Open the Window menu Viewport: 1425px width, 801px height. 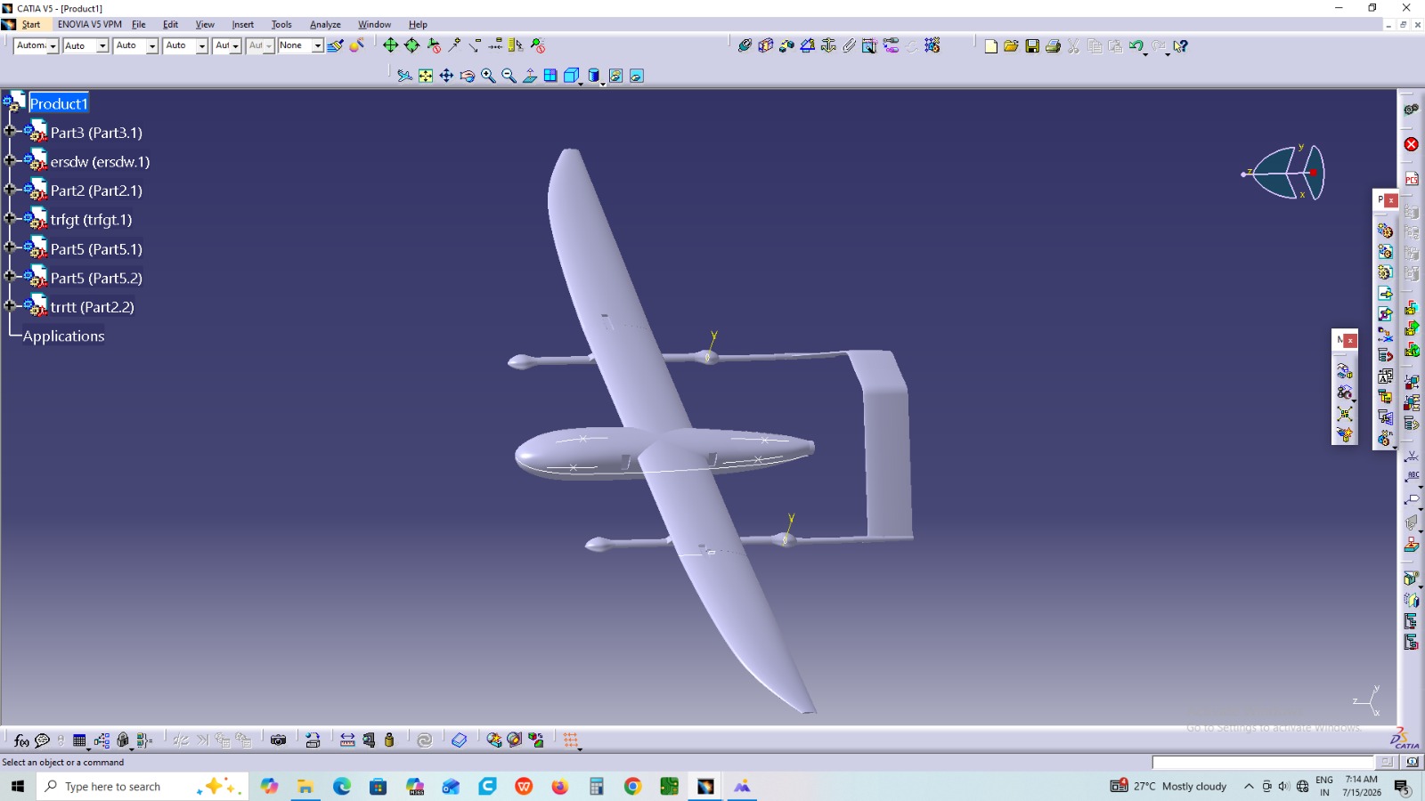coord(374,25)
